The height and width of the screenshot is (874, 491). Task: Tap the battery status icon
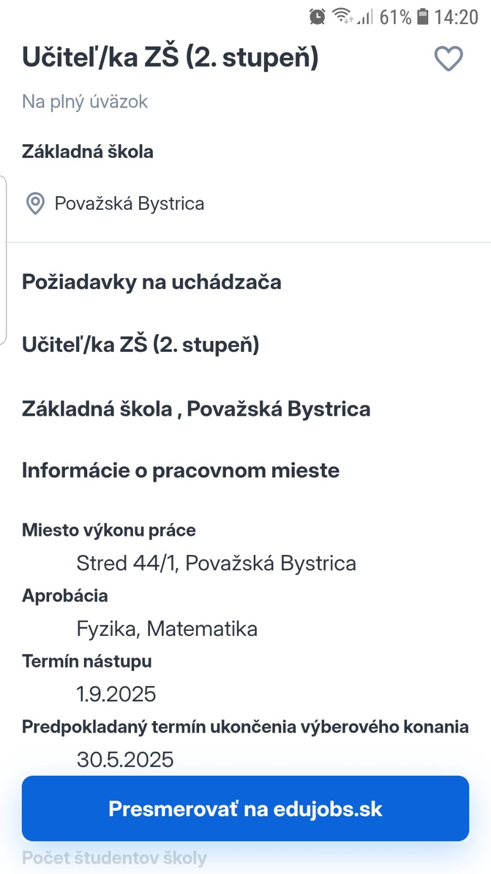point(423,16)
